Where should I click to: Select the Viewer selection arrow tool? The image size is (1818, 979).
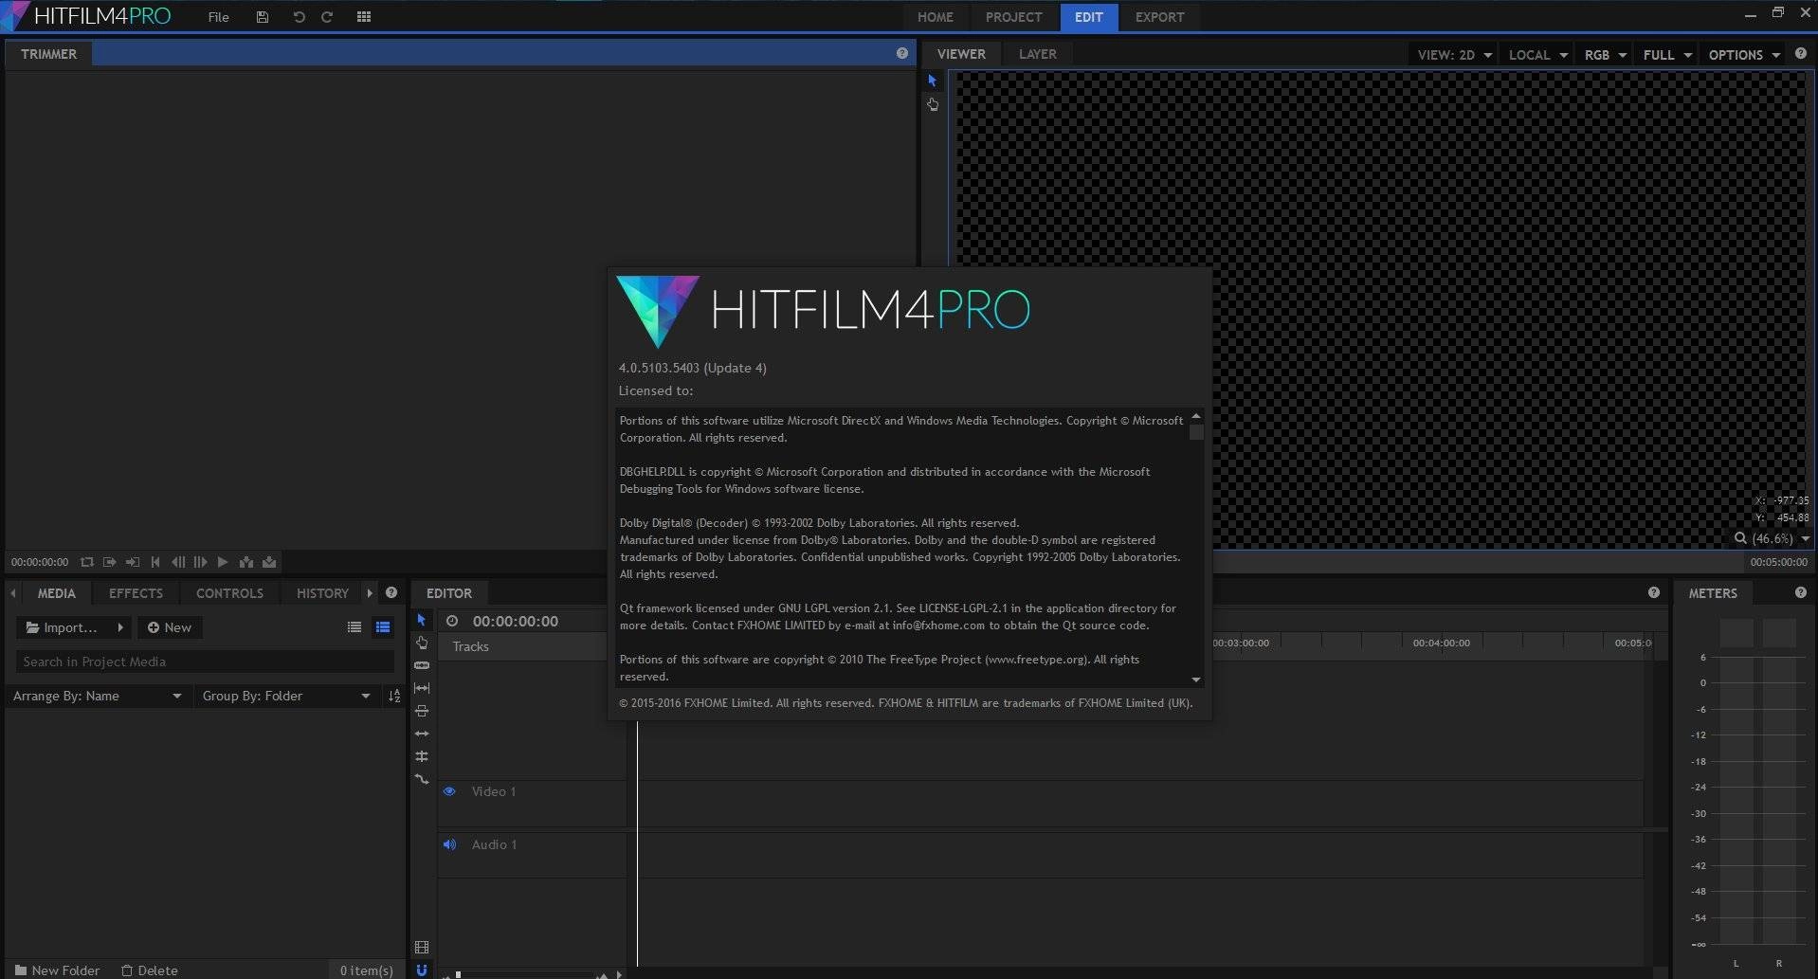click(933, 82)
